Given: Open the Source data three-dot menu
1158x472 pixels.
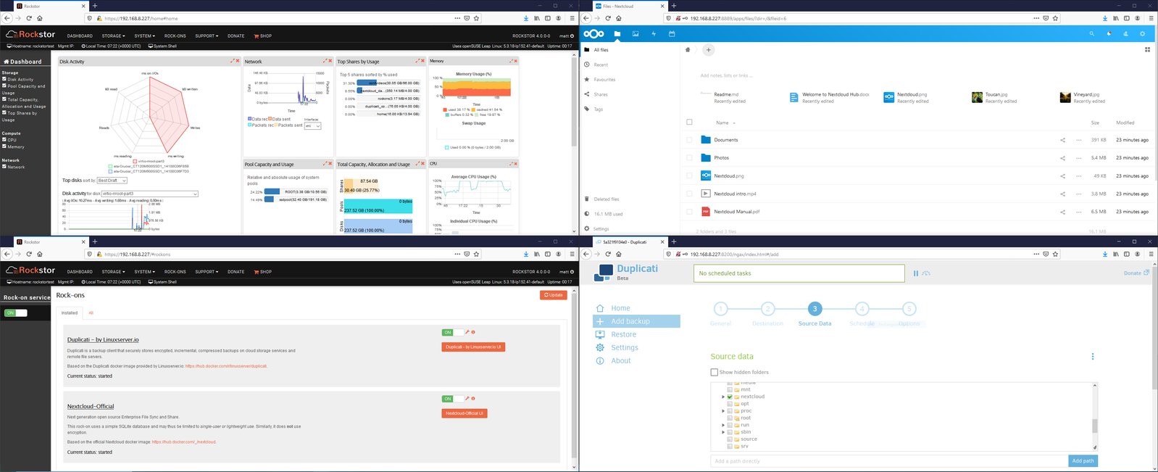Looking at the screenshot, I should [x=1093, y=357].
